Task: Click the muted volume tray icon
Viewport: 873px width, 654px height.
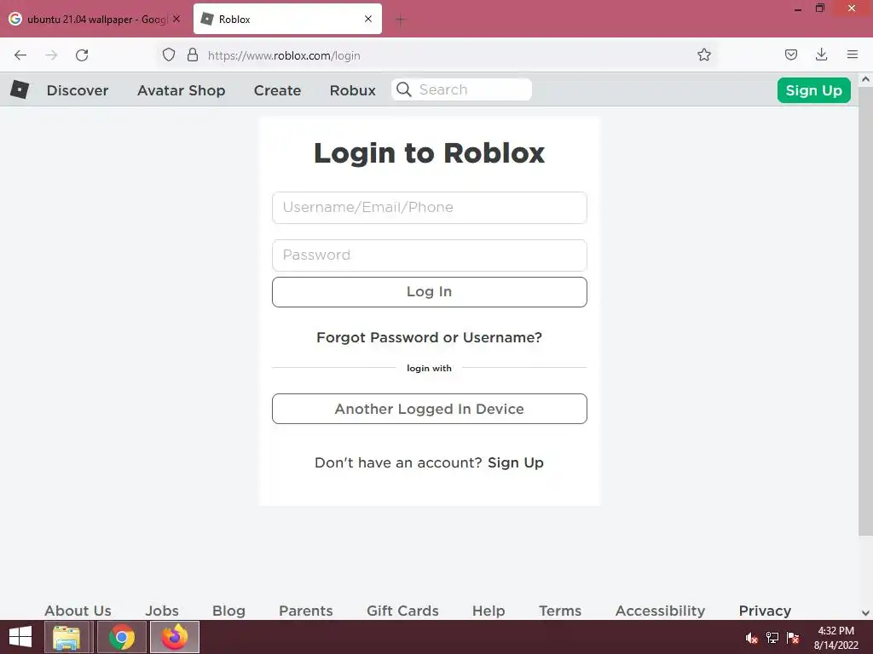Action: coord(752,638)
